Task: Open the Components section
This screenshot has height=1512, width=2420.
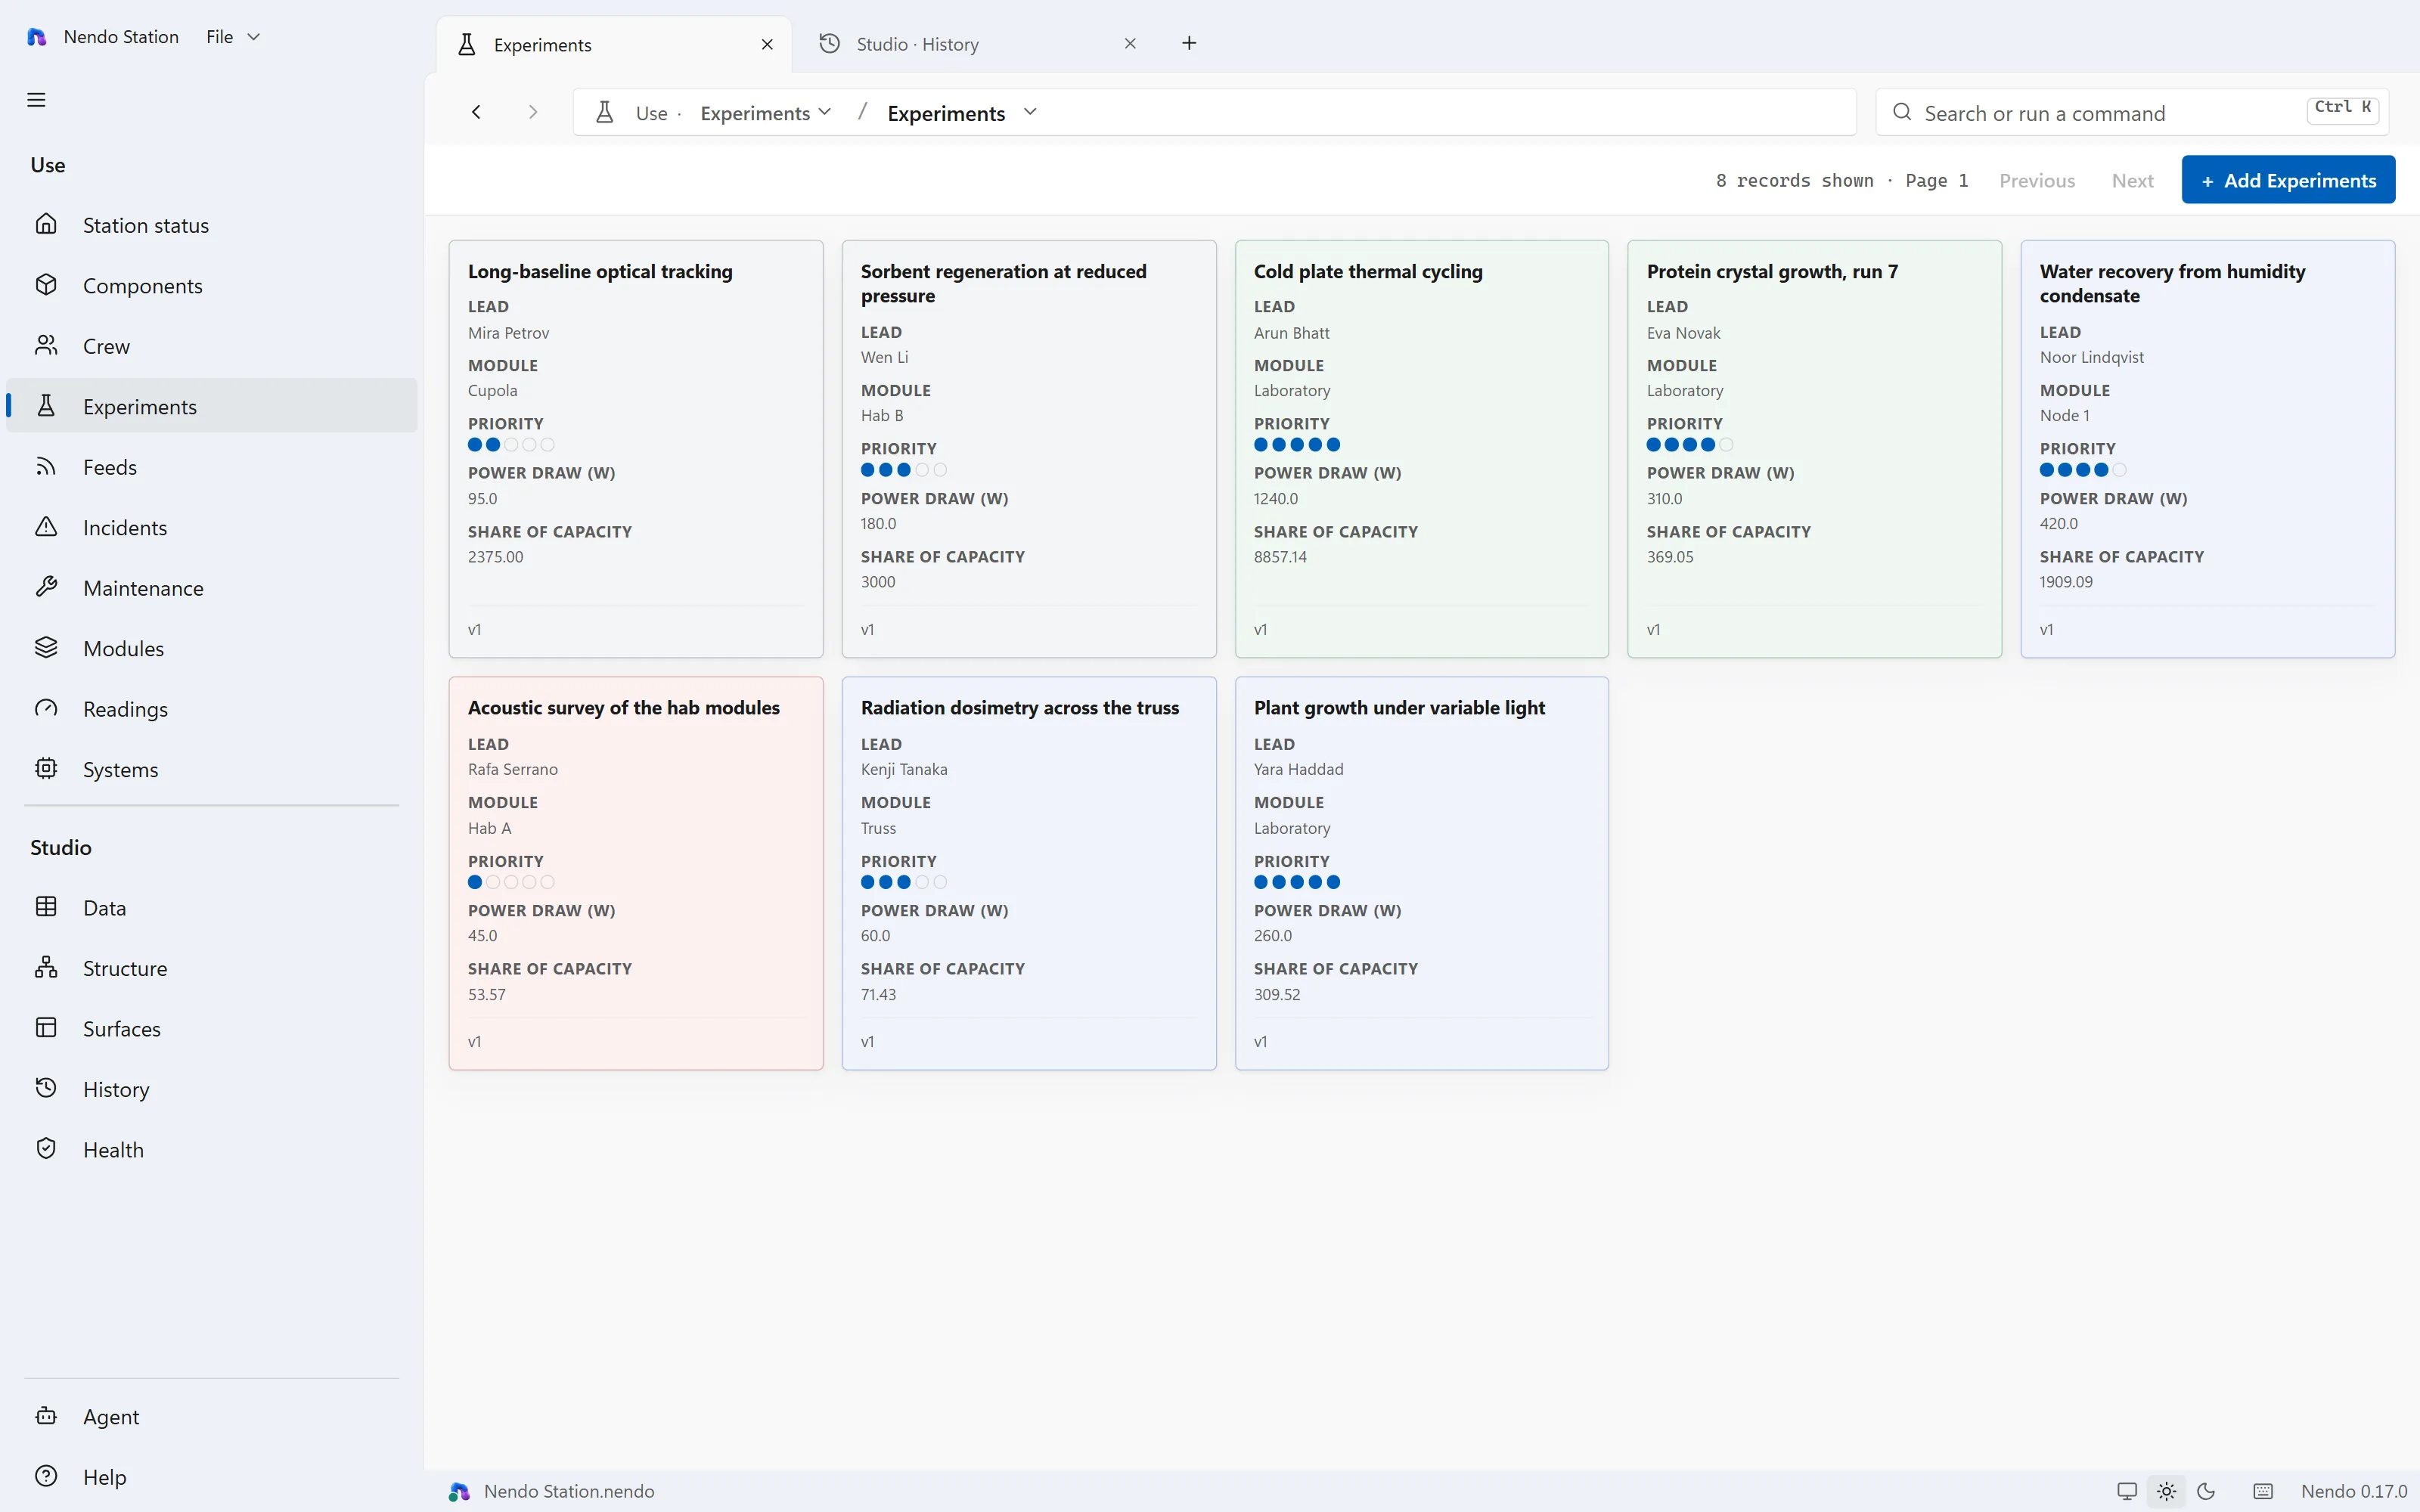Action: [x=211, y=286]
